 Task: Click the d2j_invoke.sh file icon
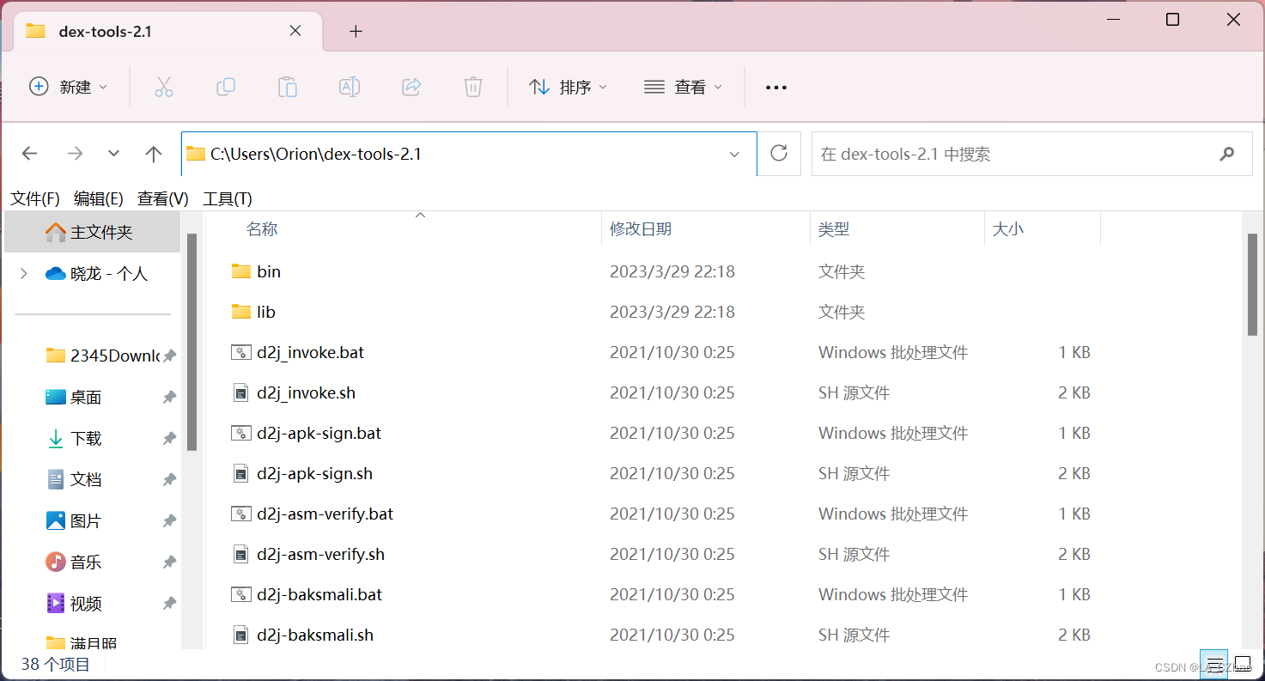point(241,392)
